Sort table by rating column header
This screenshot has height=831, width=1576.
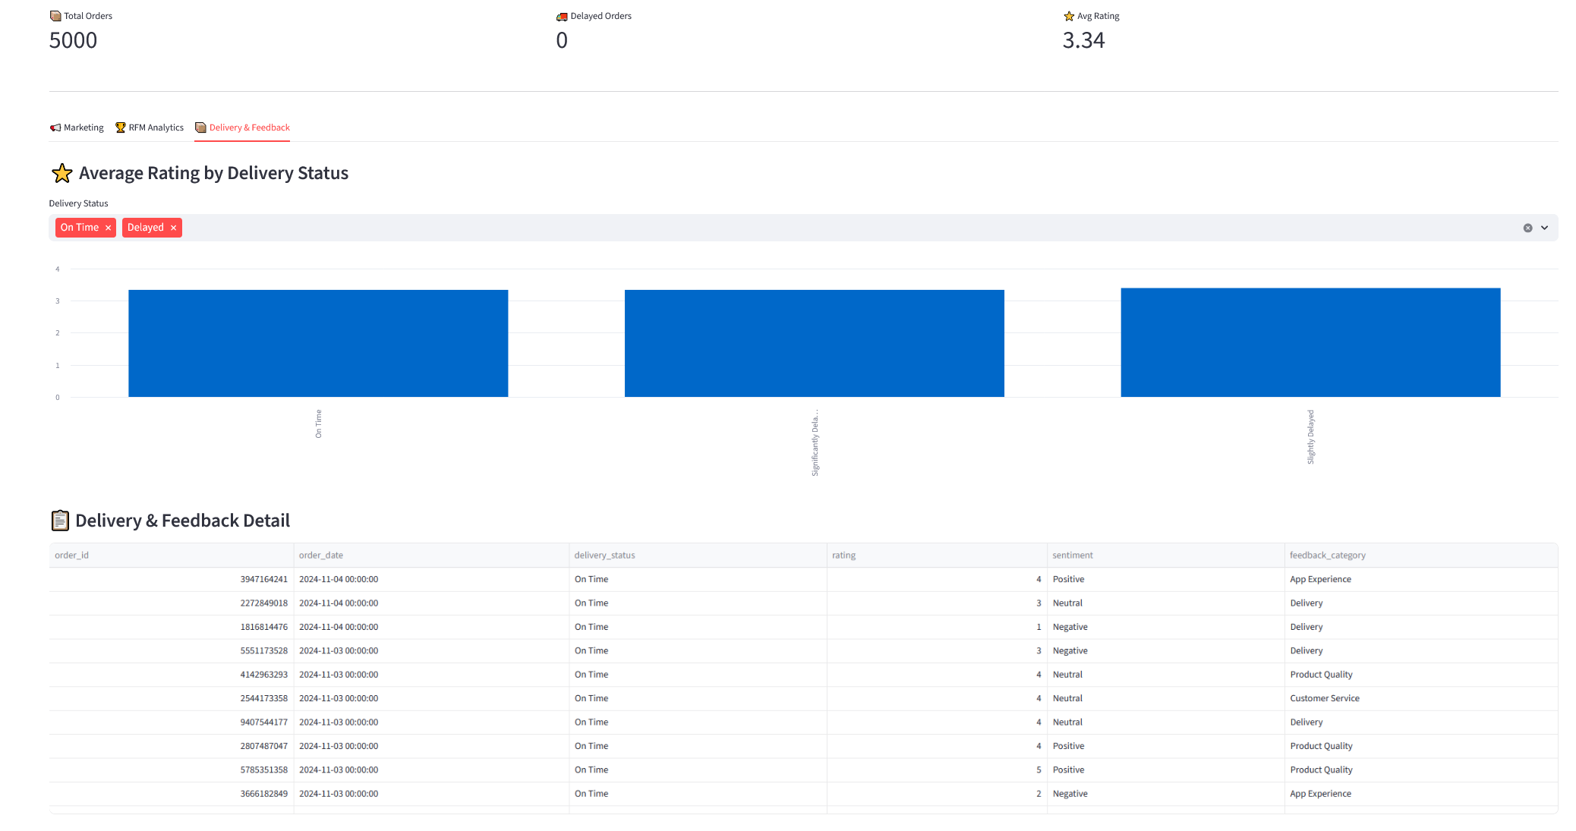pos(843,556)
